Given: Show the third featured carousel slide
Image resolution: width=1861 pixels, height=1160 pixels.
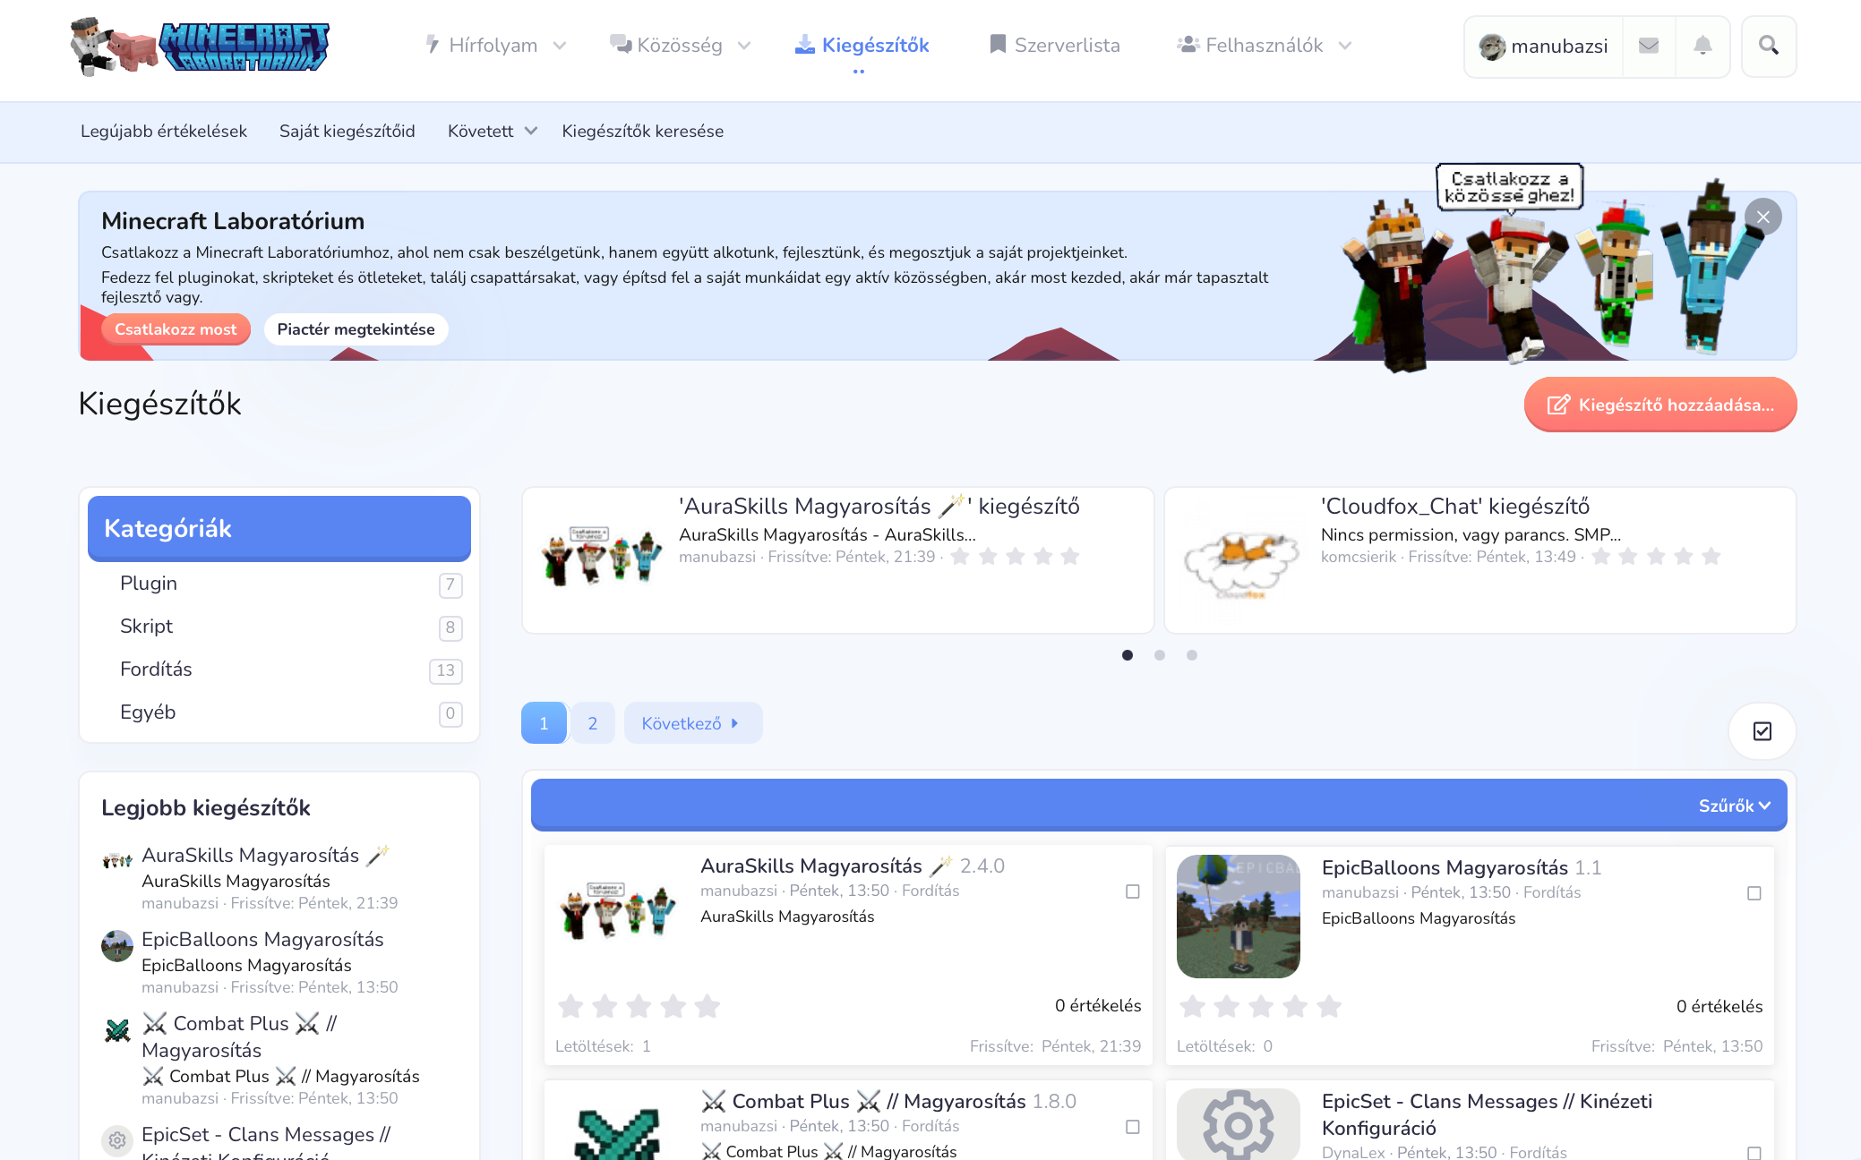Looking at the screenshot, I should point(1192,655).
